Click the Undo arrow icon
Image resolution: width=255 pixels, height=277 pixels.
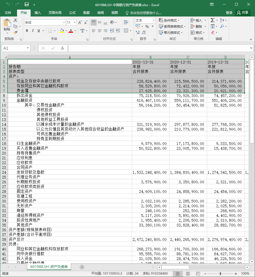tap(8, 4)
